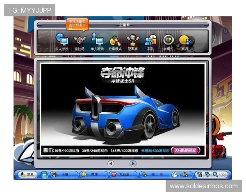Click the power button in bottom bar

point(223,174)
